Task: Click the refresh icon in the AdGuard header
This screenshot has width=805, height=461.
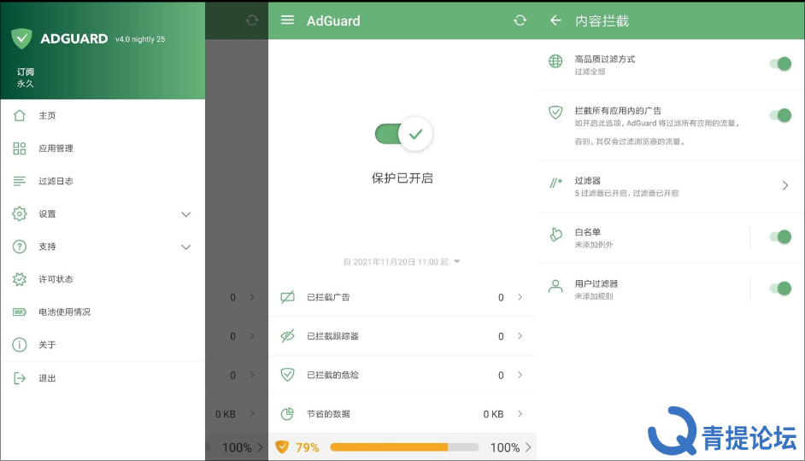Action: [x=520, y=20]
